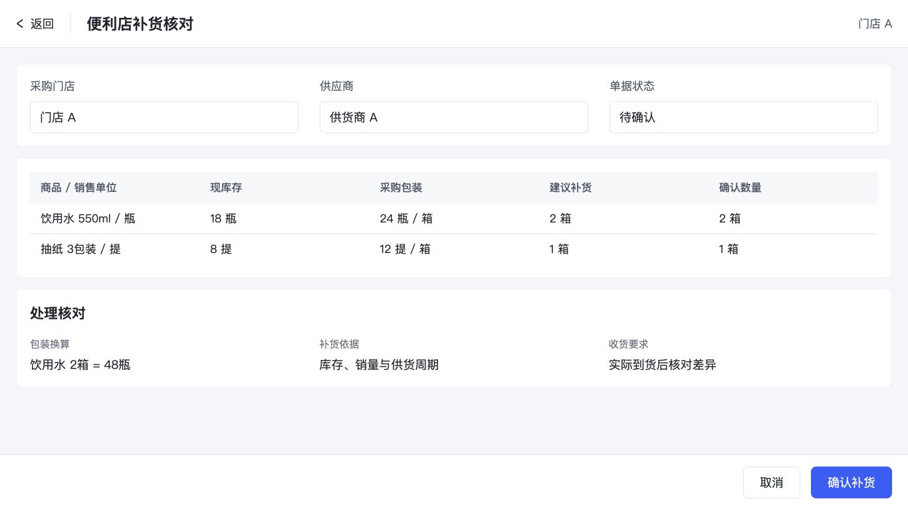908x510 pixels.
Task: Click the 供应商 field showing 供货商 A
Action: click(453, 118)
